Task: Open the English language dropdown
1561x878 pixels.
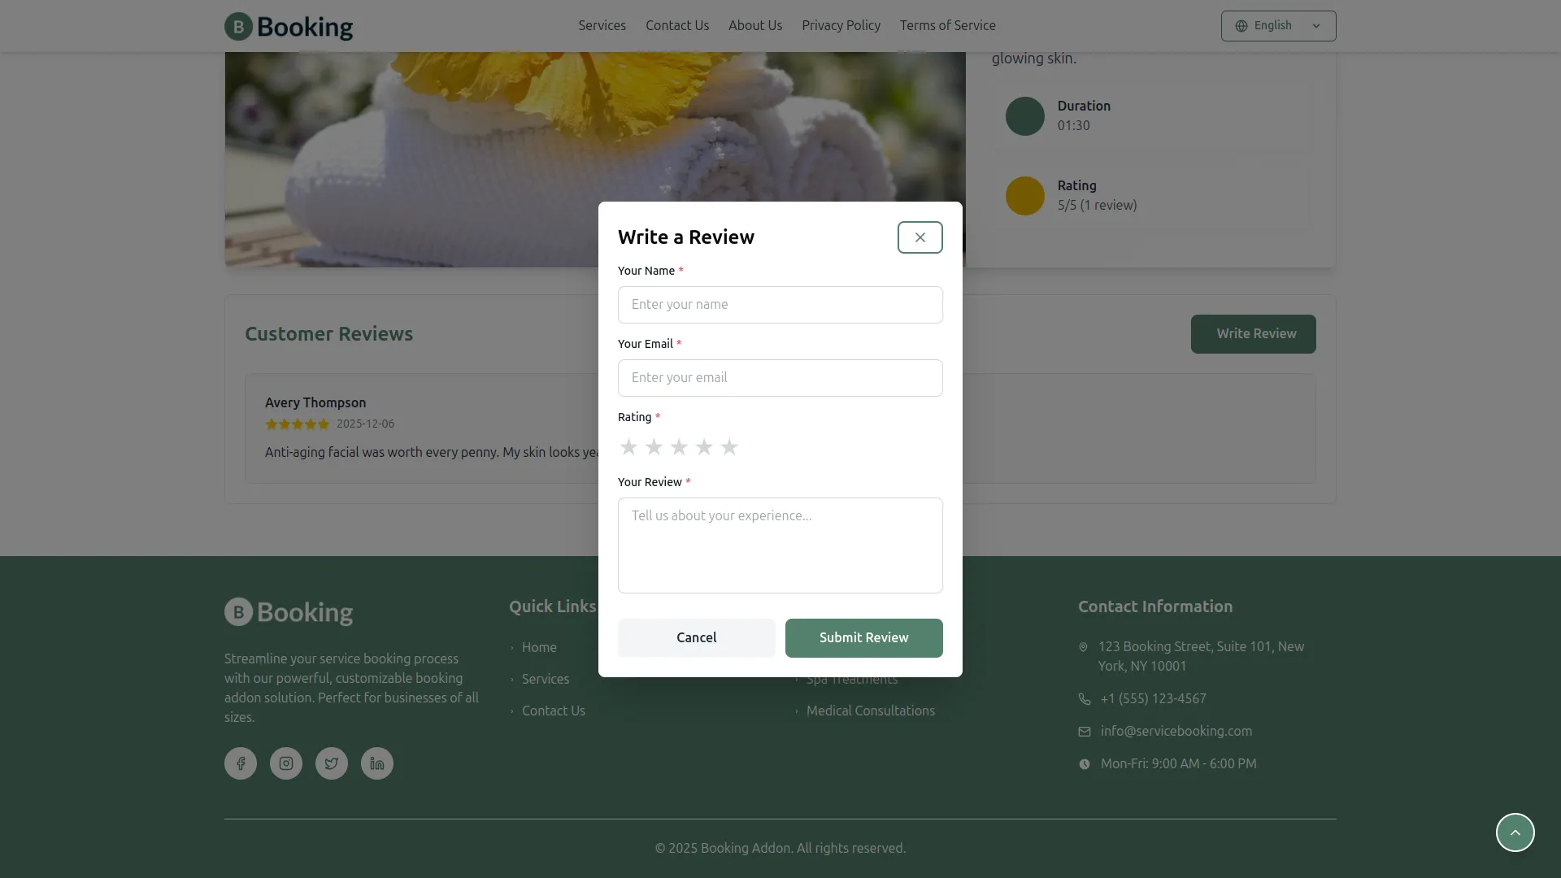Action: tap(1278, 26)
